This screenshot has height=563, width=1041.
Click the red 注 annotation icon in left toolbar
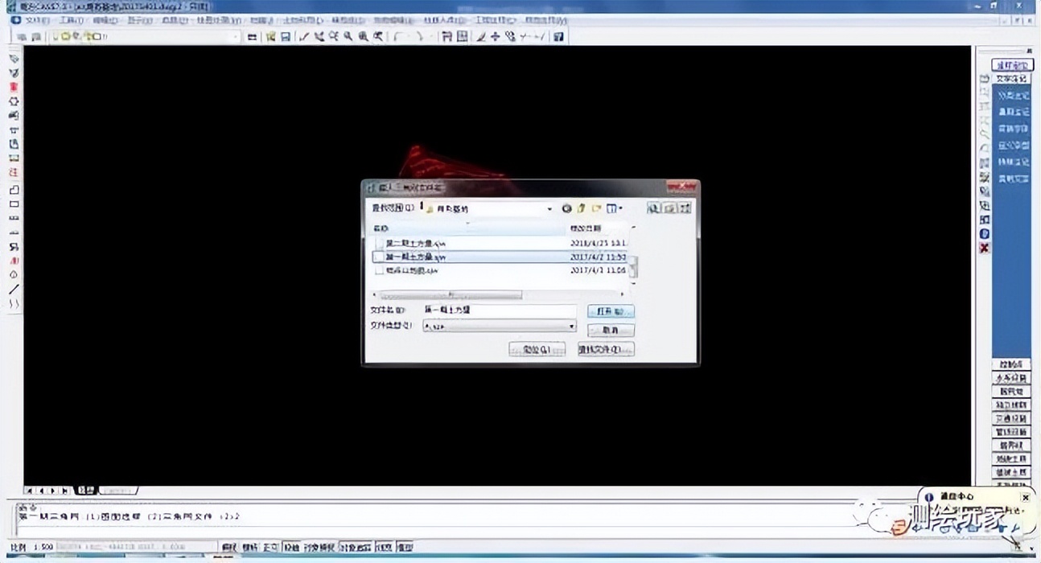(x=14, y=172)
